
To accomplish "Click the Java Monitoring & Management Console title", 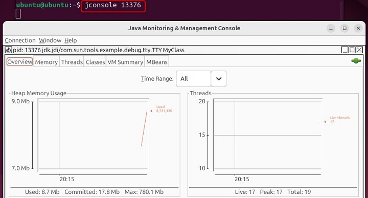I will click(x=184, y=28).
